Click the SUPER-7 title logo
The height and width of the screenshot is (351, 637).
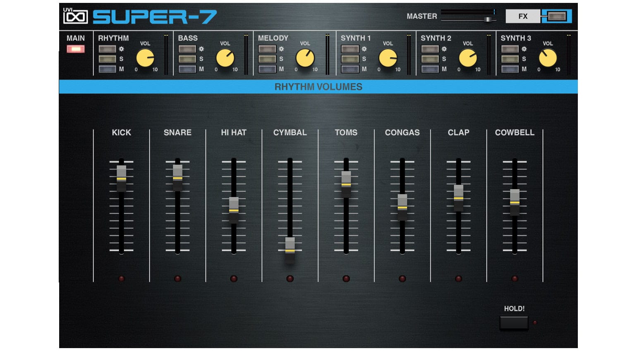[155, 17]
